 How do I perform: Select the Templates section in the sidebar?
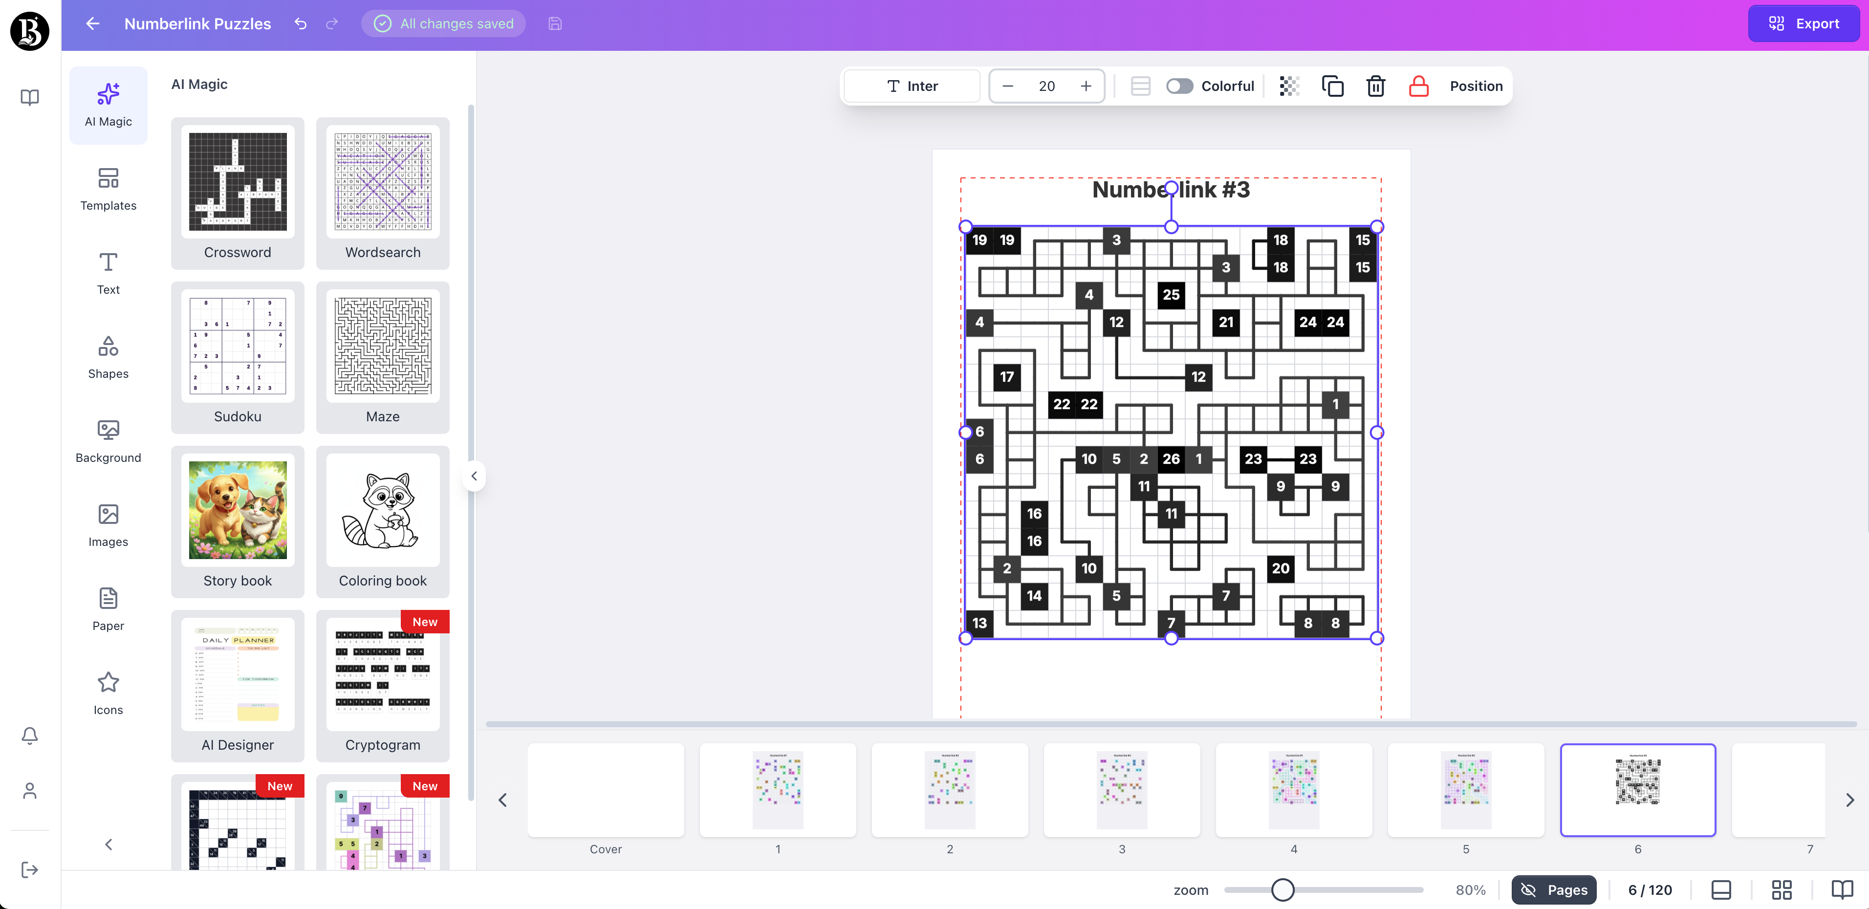(108, 188)
